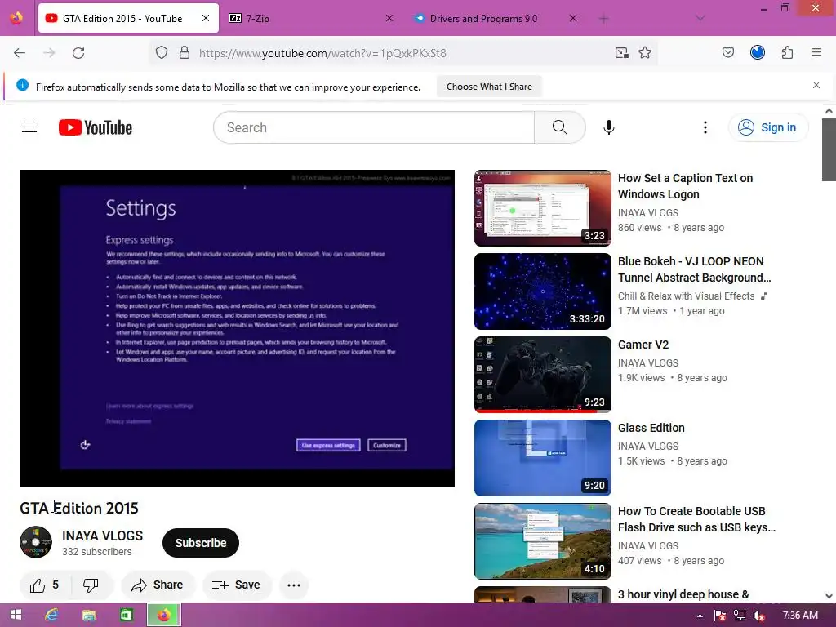Click Choose What I Share button
The width and height of the screenshot is (836, 627).
[x=489, y=87]
